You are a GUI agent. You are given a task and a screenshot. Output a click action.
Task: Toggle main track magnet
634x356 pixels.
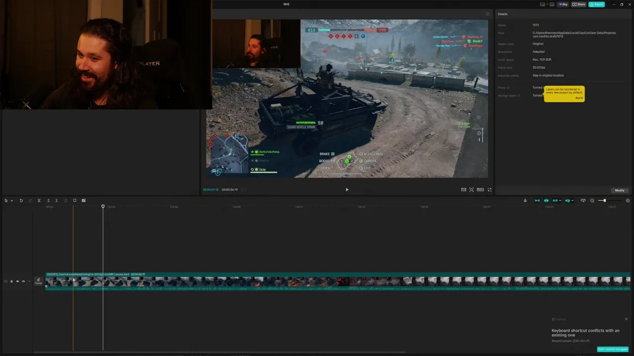pos(537,200)
